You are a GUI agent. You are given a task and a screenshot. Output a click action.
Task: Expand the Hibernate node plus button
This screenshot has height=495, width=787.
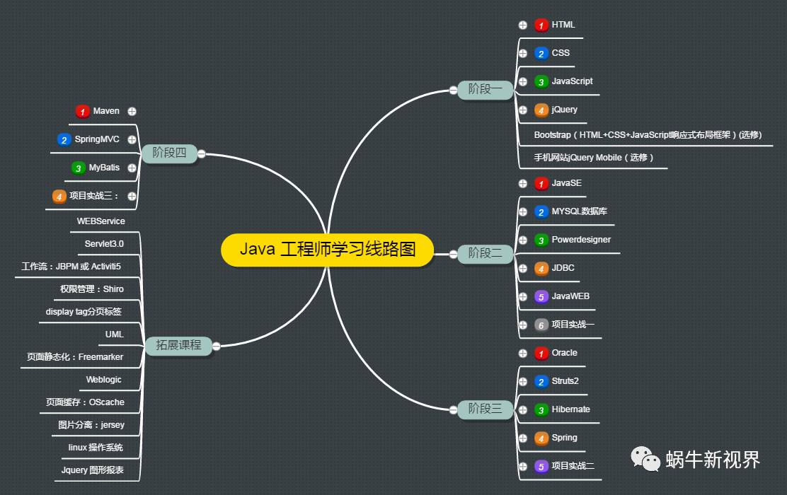pyautogui.click(x=523, y=409)
